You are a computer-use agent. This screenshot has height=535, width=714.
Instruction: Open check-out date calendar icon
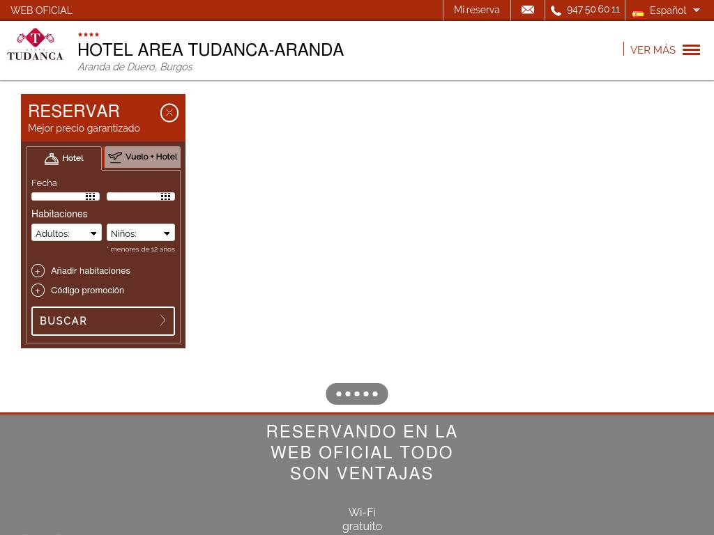coord(165,196)
